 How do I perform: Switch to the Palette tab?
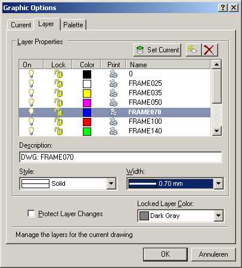click(73, 25)
